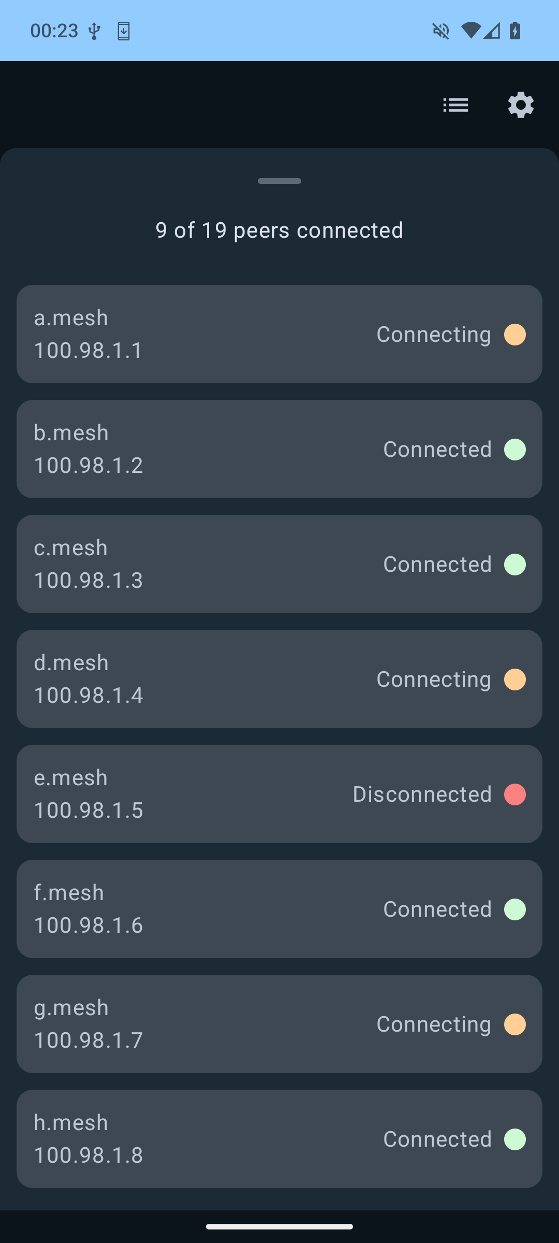Collapse the peers sheet using drag handle
559x1243 pixels.
click(x=279, y=181)
